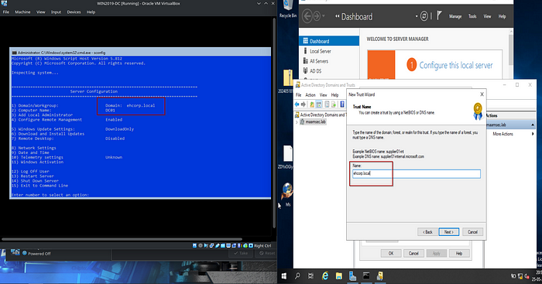Screen dimensions: 542x284
Task: Open the notifications flag icon
Action: [x=439, y=16]
